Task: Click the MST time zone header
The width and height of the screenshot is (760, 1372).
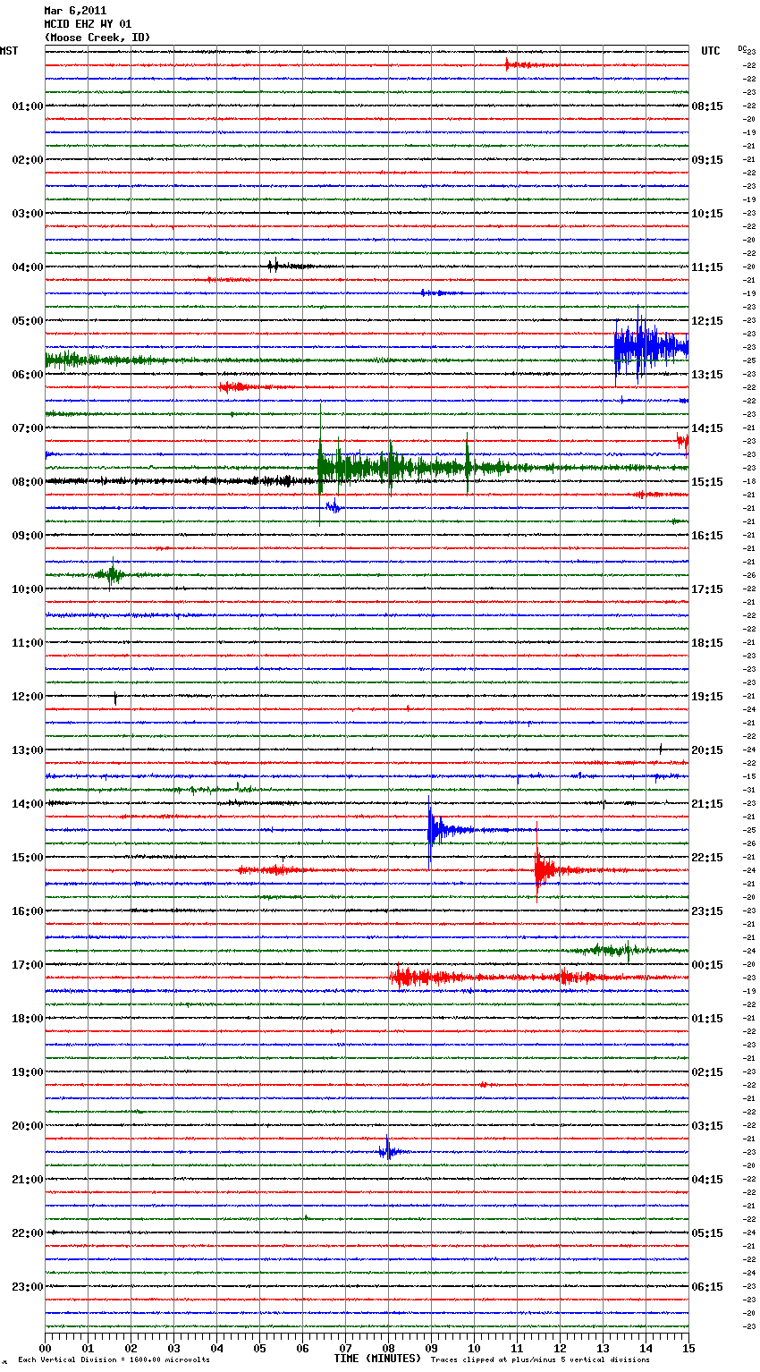Action: (x=9, y=51)
